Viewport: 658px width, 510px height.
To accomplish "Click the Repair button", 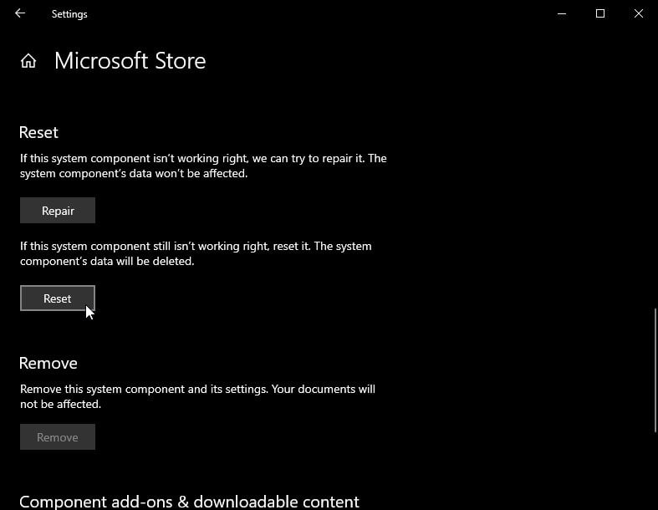I will click(x=58, y=211).
